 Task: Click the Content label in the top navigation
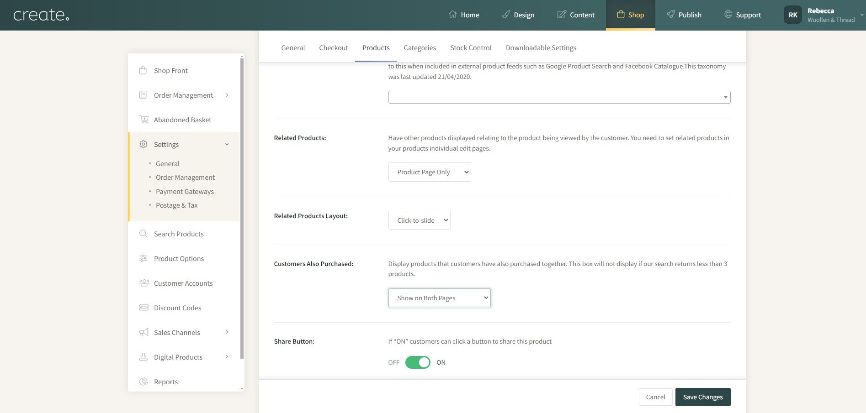pyautogui.click(x=582, y=15)
